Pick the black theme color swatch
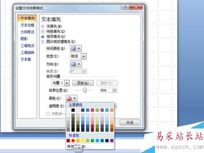The height and width of the screenshot is (153, 204). tap(73, 110)
